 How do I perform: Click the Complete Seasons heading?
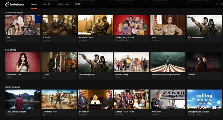click(x=14, y=13)
